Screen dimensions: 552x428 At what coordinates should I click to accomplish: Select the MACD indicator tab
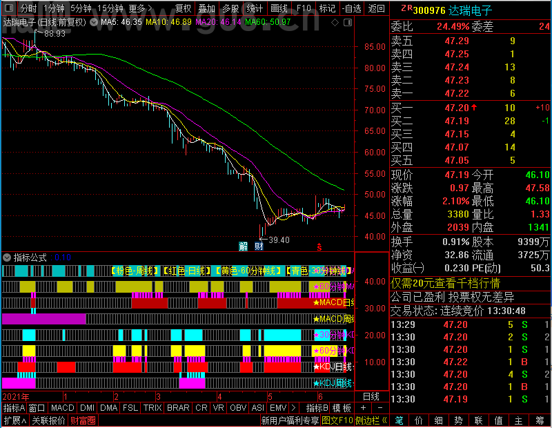(x=62, y=408)
